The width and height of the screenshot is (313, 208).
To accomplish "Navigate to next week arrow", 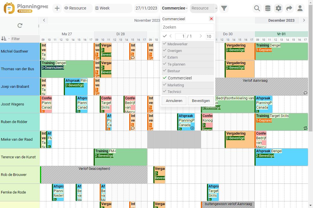I will click(x=304, y=20).
